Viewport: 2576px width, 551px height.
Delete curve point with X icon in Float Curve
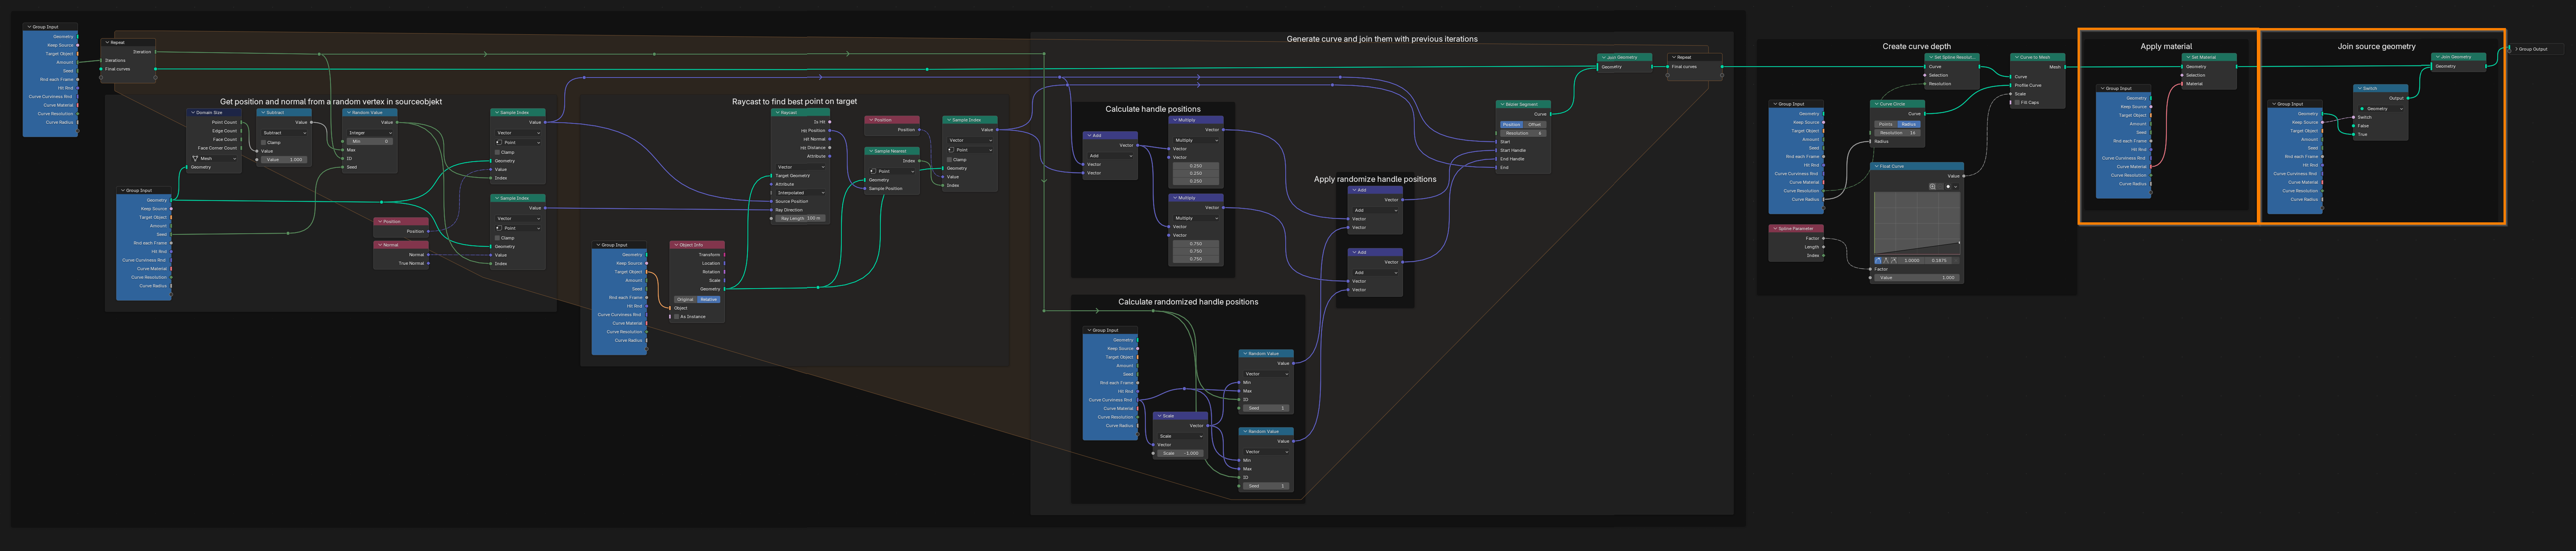tap(1956, 260)
